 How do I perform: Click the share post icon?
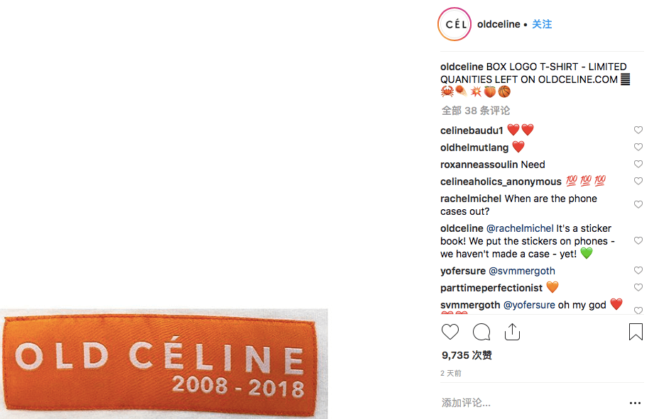click(x=512, y=332)
